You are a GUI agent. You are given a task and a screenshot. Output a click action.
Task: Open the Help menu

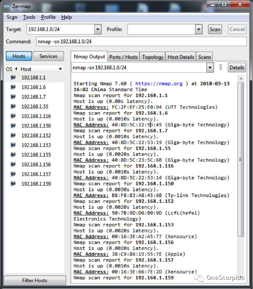tap(67, 17)
